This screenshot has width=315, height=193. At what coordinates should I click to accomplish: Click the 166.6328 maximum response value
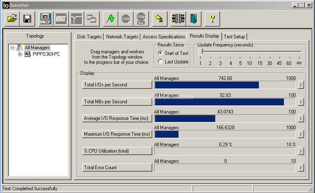pyautogui.click(x=225, y=128)
